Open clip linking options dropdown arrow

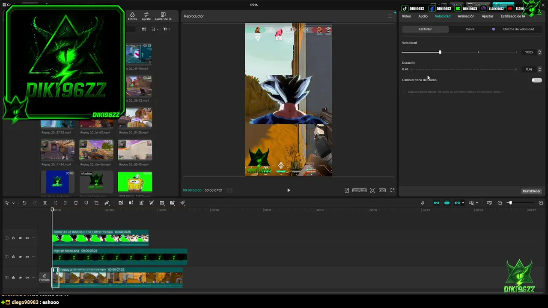(463, 203)
